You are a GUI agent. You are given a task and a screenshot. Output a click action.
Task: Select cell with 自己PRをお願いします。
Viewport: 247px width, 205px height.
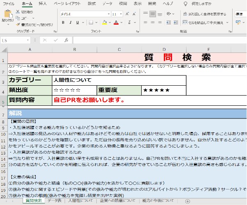[x=149, y=100]
